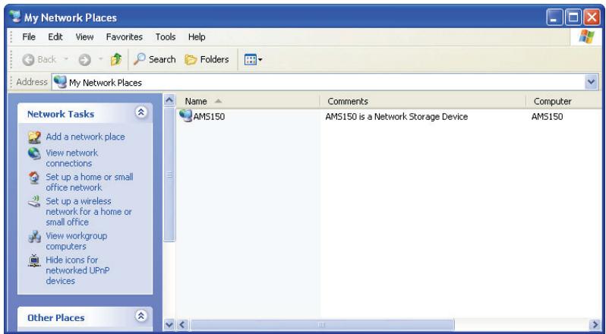Click the task pane vertical scrollbar thumb
This screenshot has height=334, width=606.
click(169, 175)
